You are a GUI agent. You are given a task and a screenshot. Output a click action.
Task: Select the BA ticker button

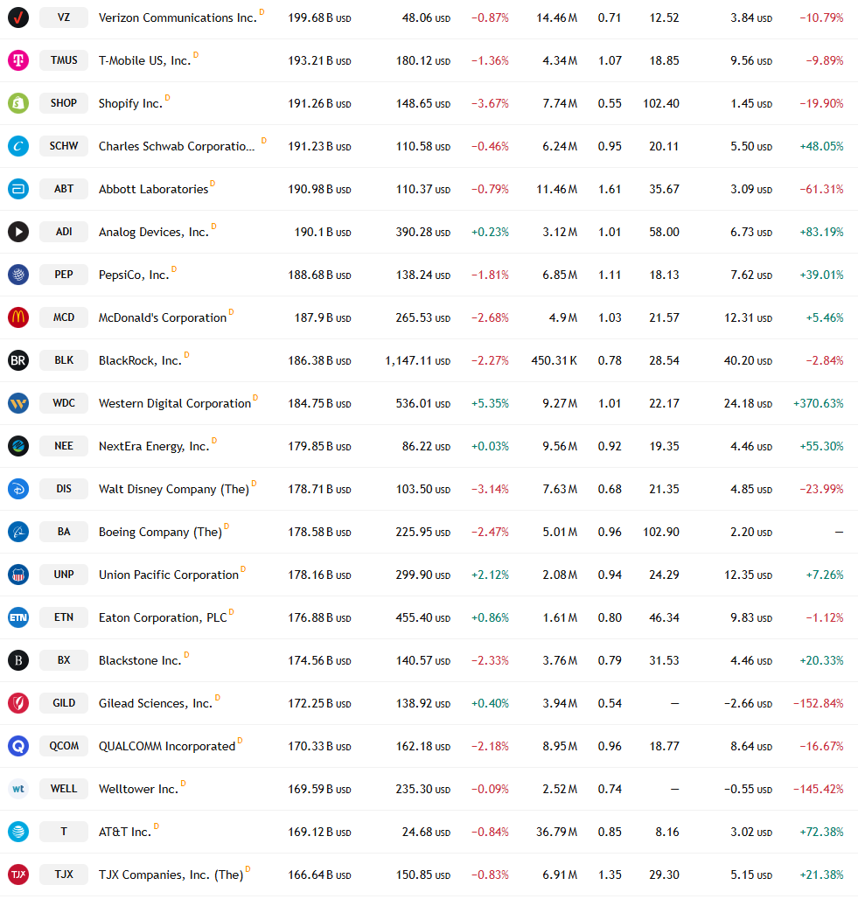(64, 532)
